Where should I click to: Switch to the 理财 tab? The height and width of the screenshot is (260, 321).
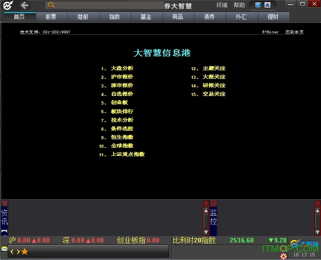273,17
